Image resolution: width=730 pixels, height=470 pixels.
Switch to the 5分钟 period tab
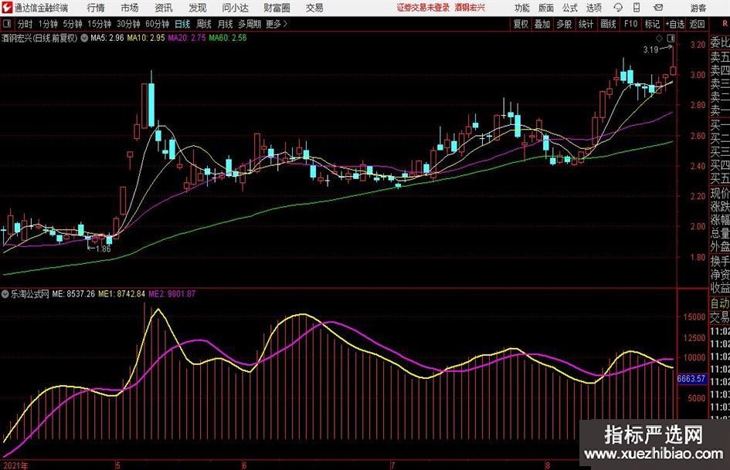point(73,24)
